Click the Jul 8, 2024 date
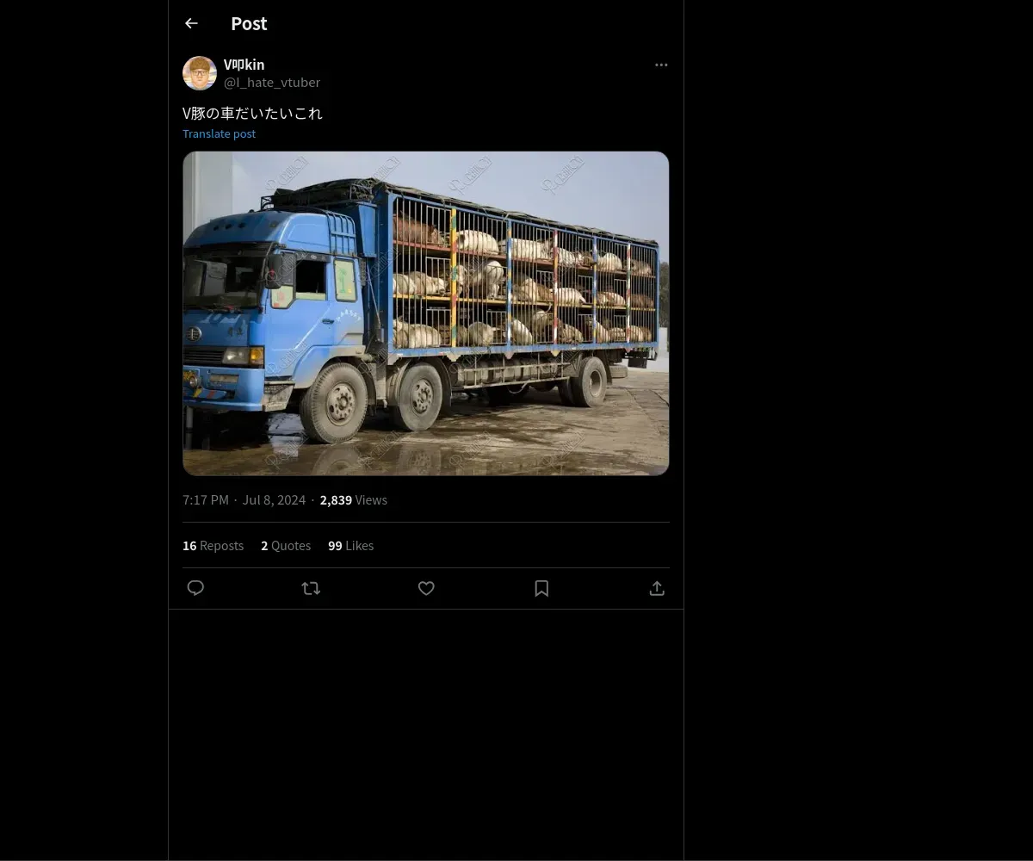1033x861 pixels. point(274,500)
